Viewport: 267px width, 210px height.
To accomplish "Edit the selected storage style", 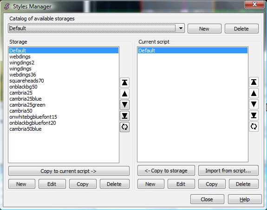I will (52, 184).
